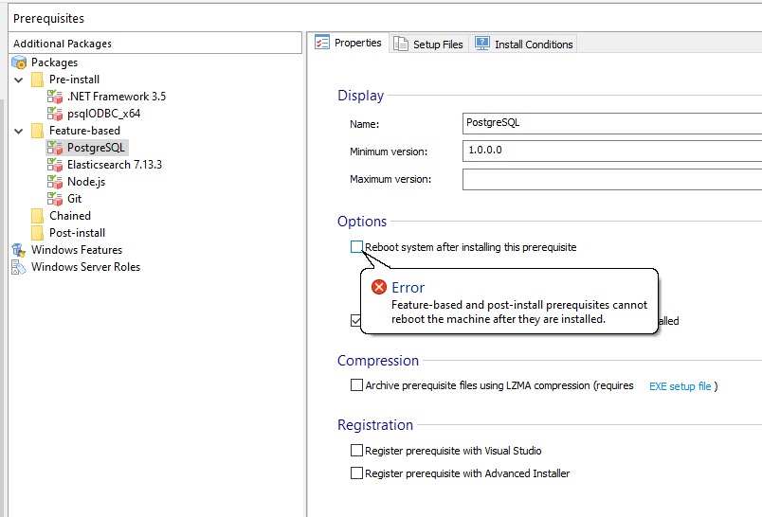The height and width of the screenshot is (517, 762).
Task: Select Node.js entry
Action: coord(86,182)
